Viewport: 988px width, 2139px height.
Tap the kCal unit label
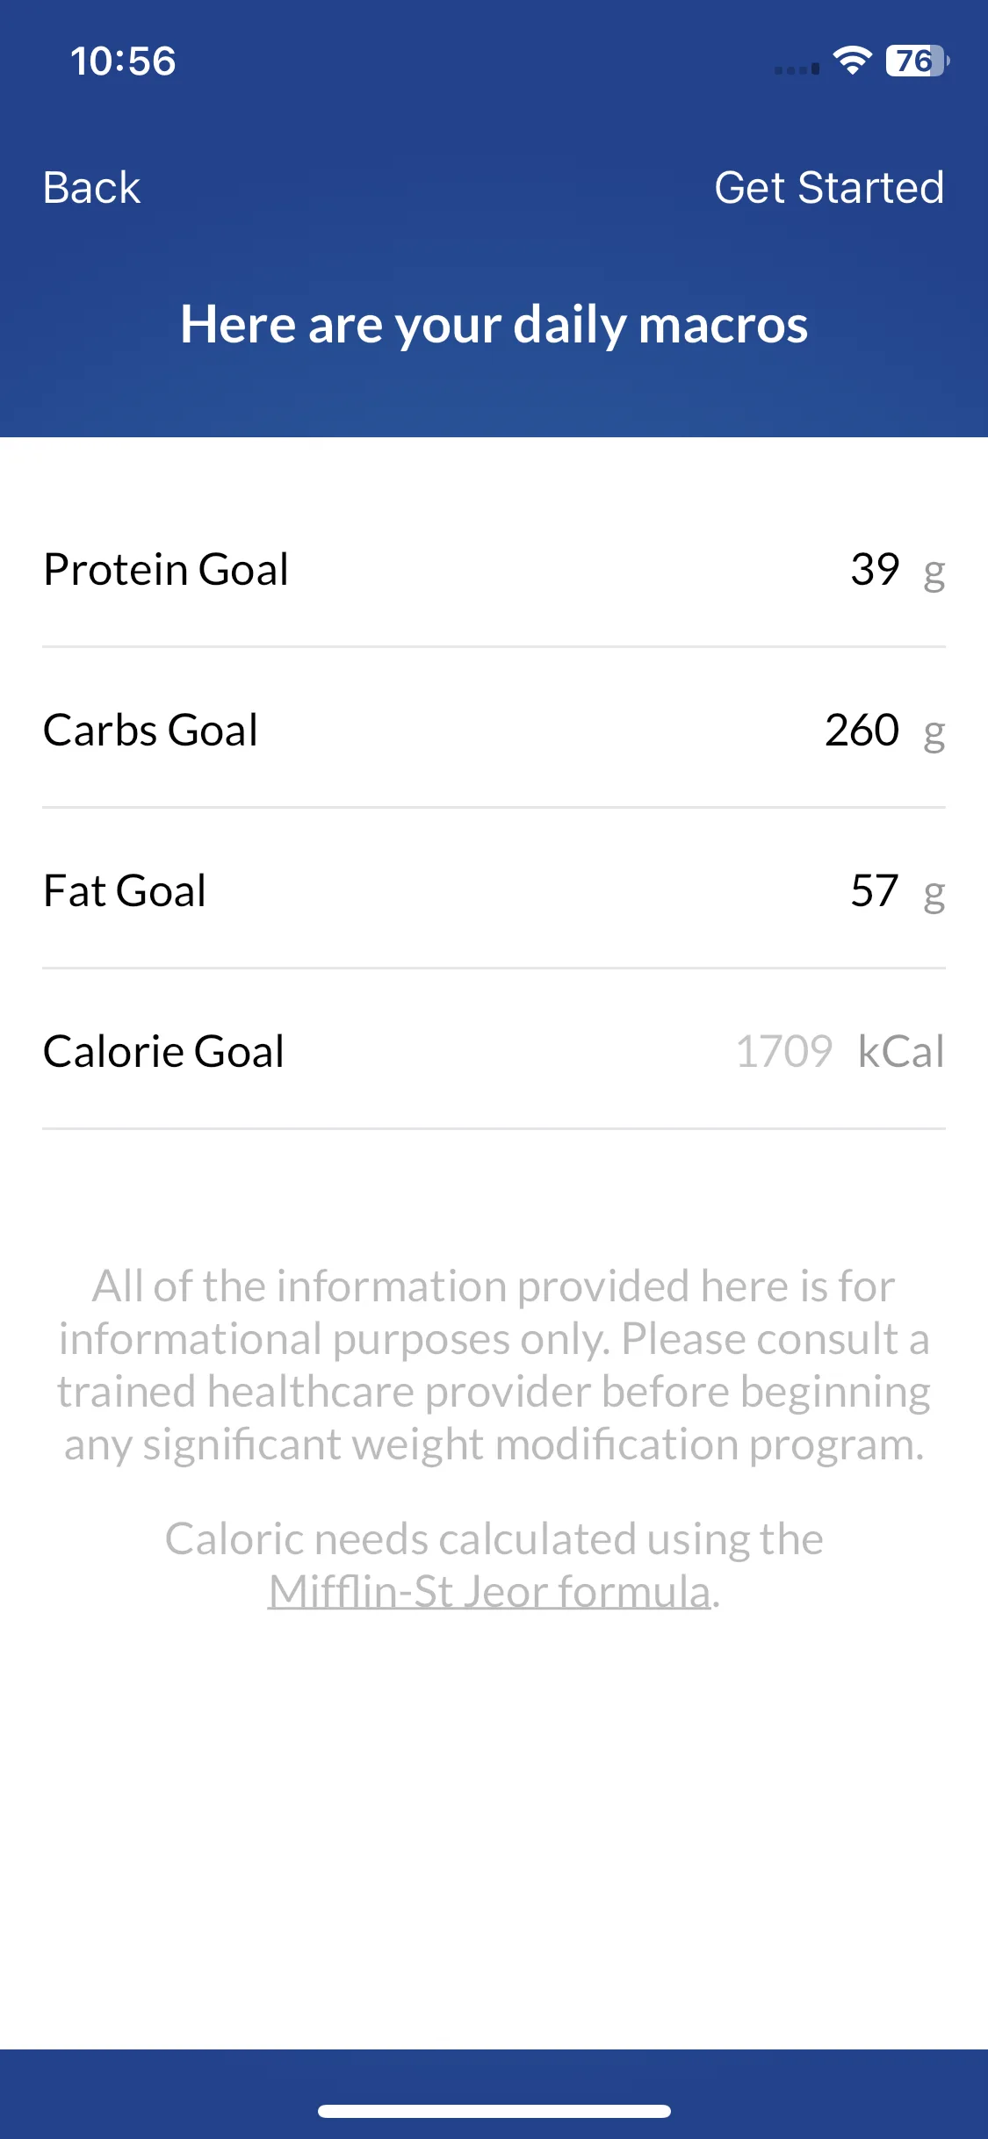click(x=901, y=1051)
